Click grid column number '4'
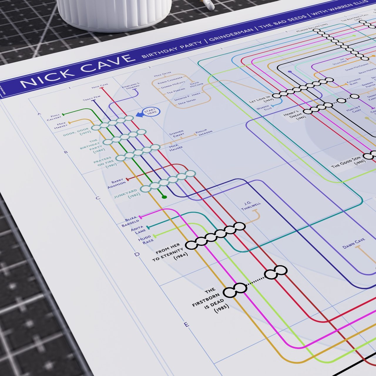Image resolution: width=376 pixels, height=376 pixels. (286, 31)
